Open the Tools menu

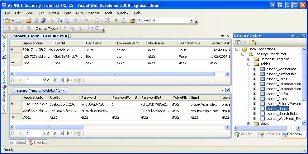(x=108, y=13)
